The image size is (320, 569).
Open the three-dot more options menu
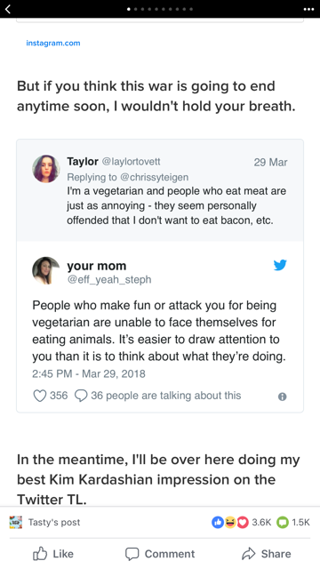click(x=308, y=9)
